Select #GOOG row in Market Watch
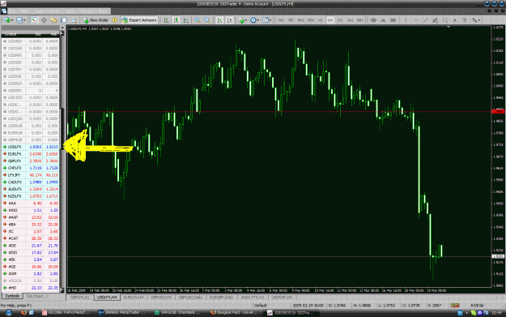Screen dimensions: 506x317 click(x=31, y=281)
